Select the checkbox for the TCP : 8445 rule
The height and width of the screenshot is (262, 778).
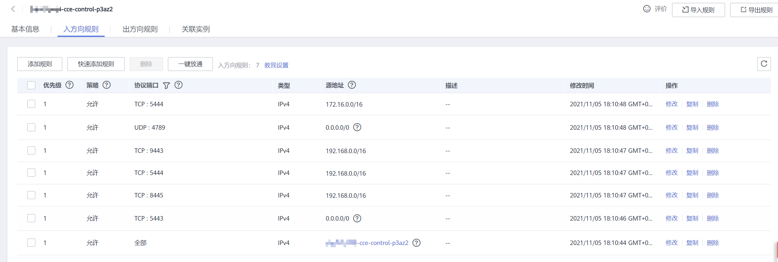pos(31,195)
